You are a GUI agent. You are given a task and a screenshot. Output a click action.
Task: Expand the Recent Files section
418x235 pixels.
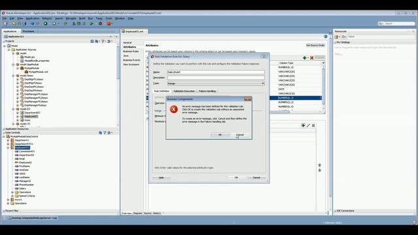(4, 211)
